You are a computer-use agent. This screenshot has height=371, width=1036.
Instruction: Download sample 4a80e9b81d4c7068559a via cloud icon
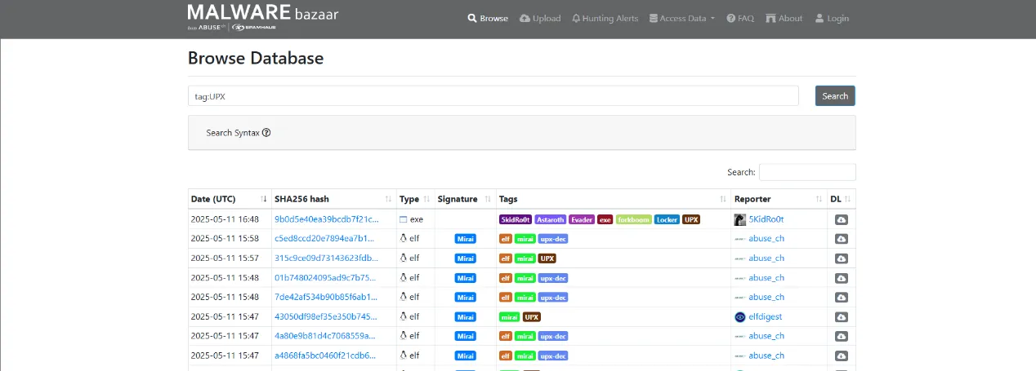point(841,336)
